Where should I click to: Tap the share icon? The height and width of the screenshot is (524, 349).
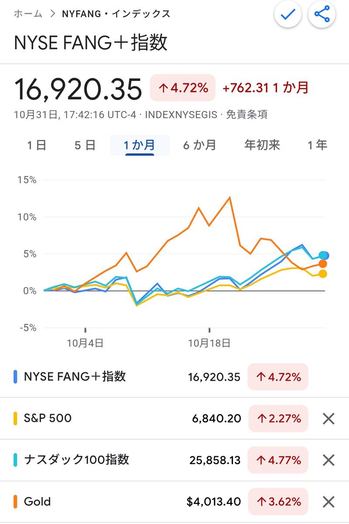pyautogui.click(x=322, y=15)
